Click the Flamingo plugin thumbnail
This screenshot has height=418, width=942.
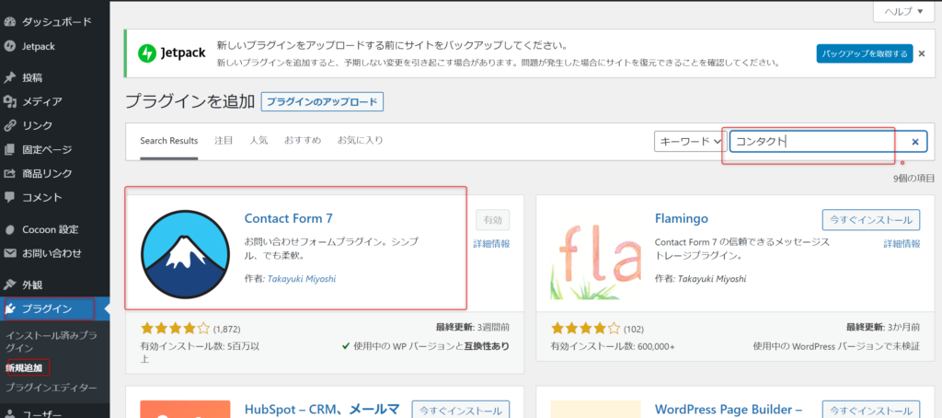point(595,254)
